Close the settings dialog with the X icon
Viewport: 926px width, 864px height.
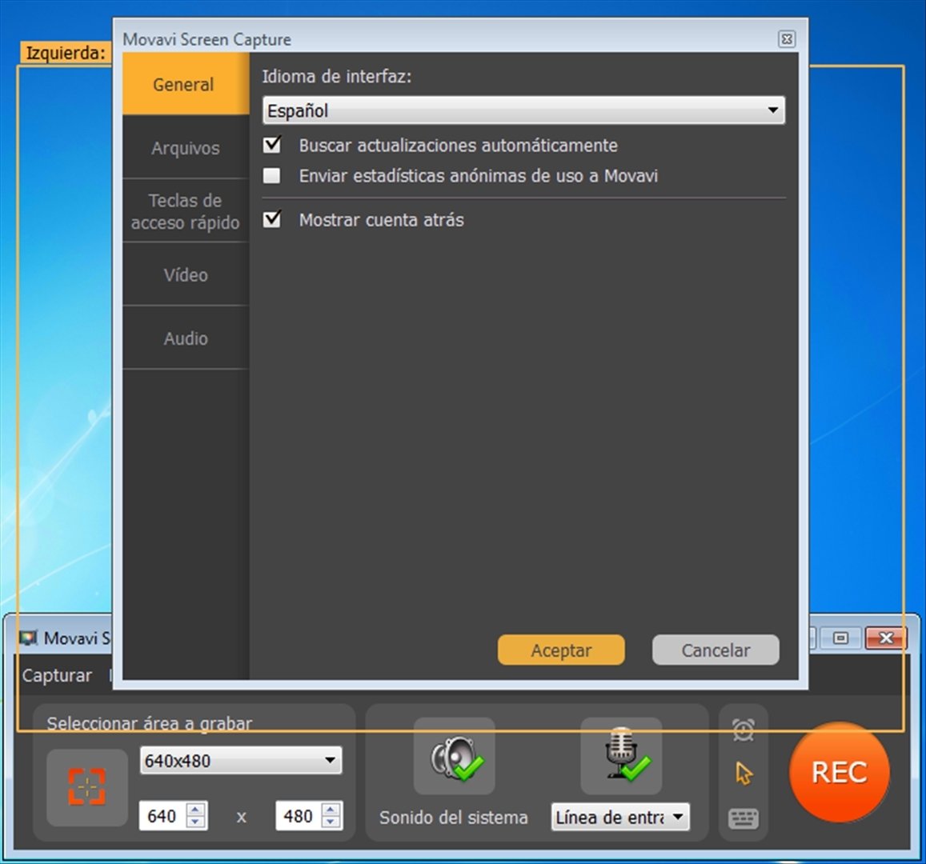point(787,39)
